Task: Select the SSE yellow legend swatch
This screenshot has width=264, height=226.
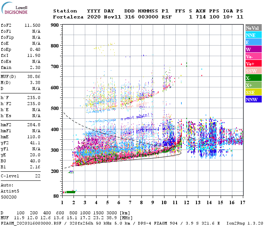Action: (x=253, y=92)
